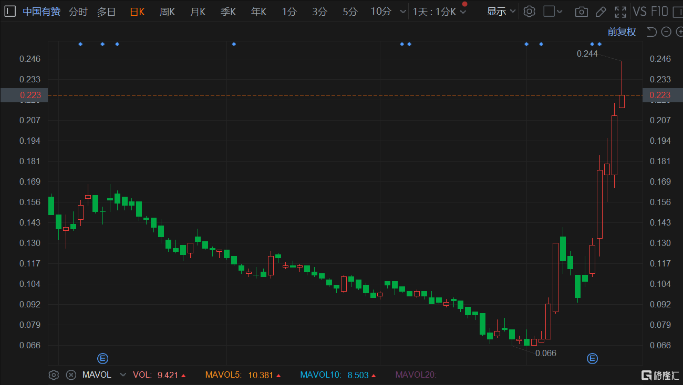Open the 1天:1分K period dropdown
The height and width of the screenshot is (385, 683).
[440, 12]
